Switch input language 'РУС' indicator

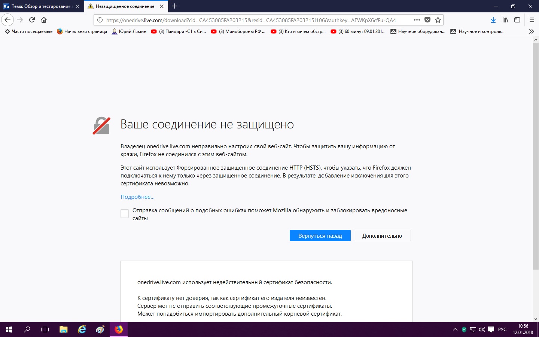(x=502, y=330)
